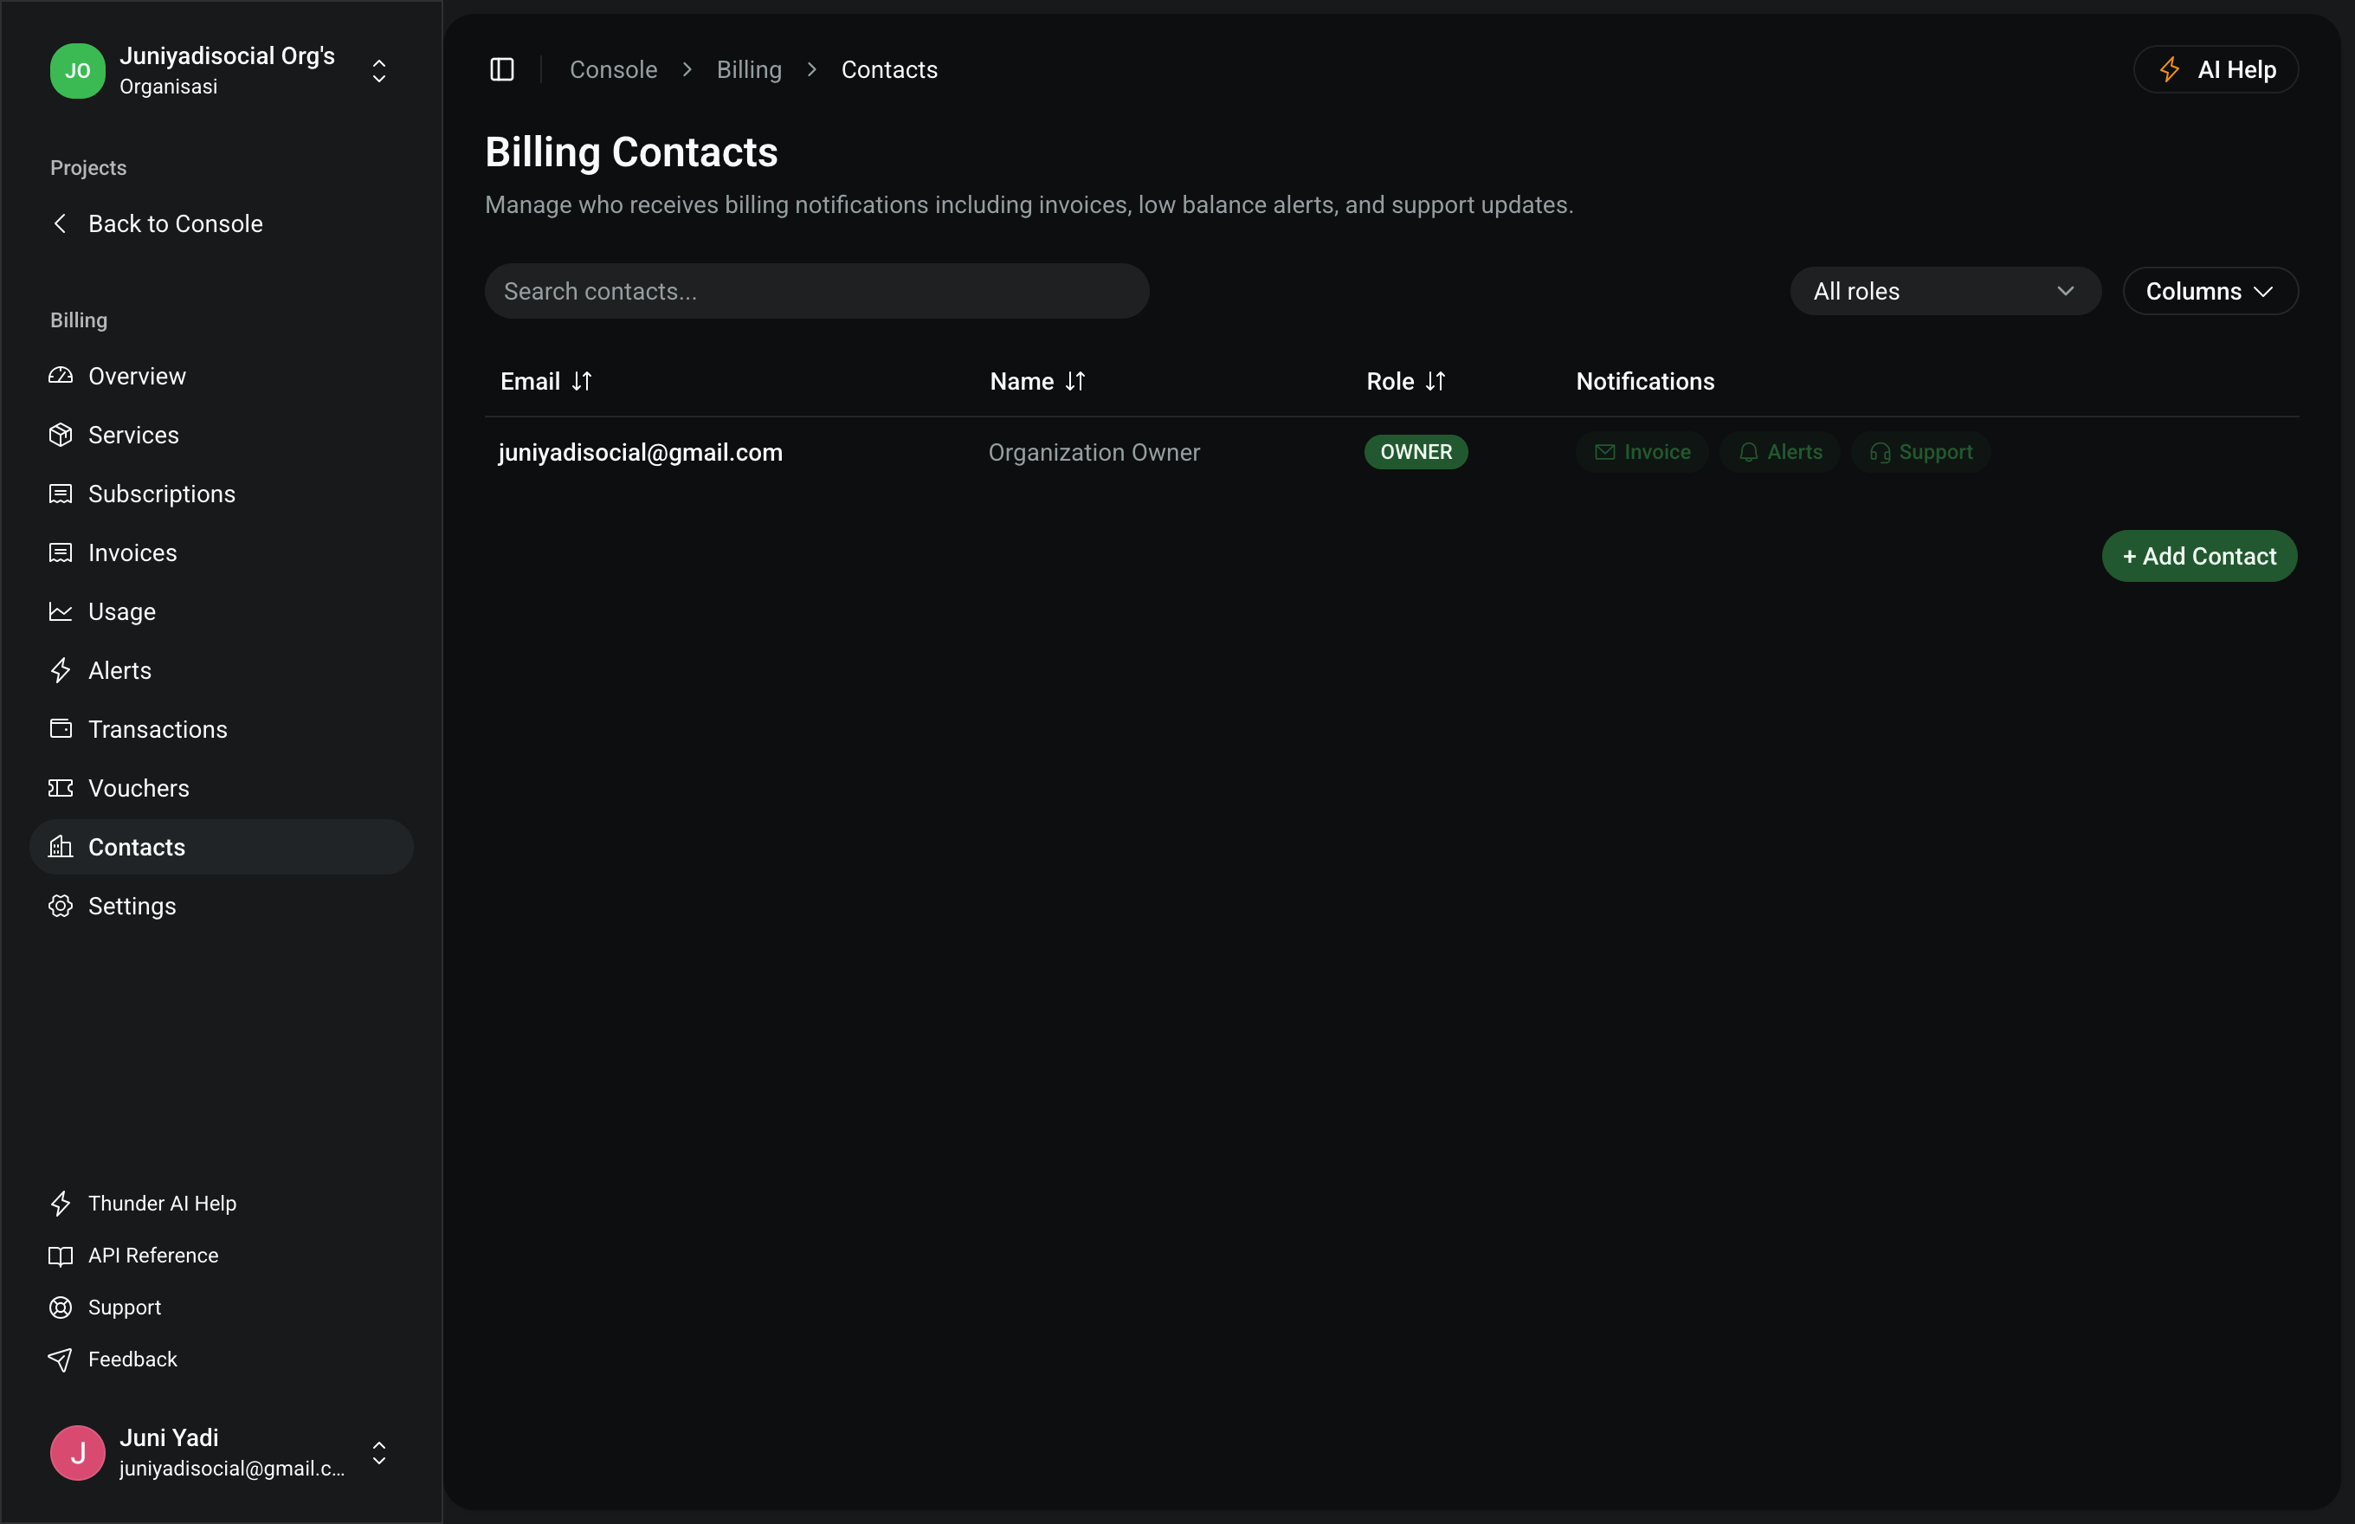Click the Transactions wallet icon
Viewport: 2355px width, 1524px height.
[61, 729]
